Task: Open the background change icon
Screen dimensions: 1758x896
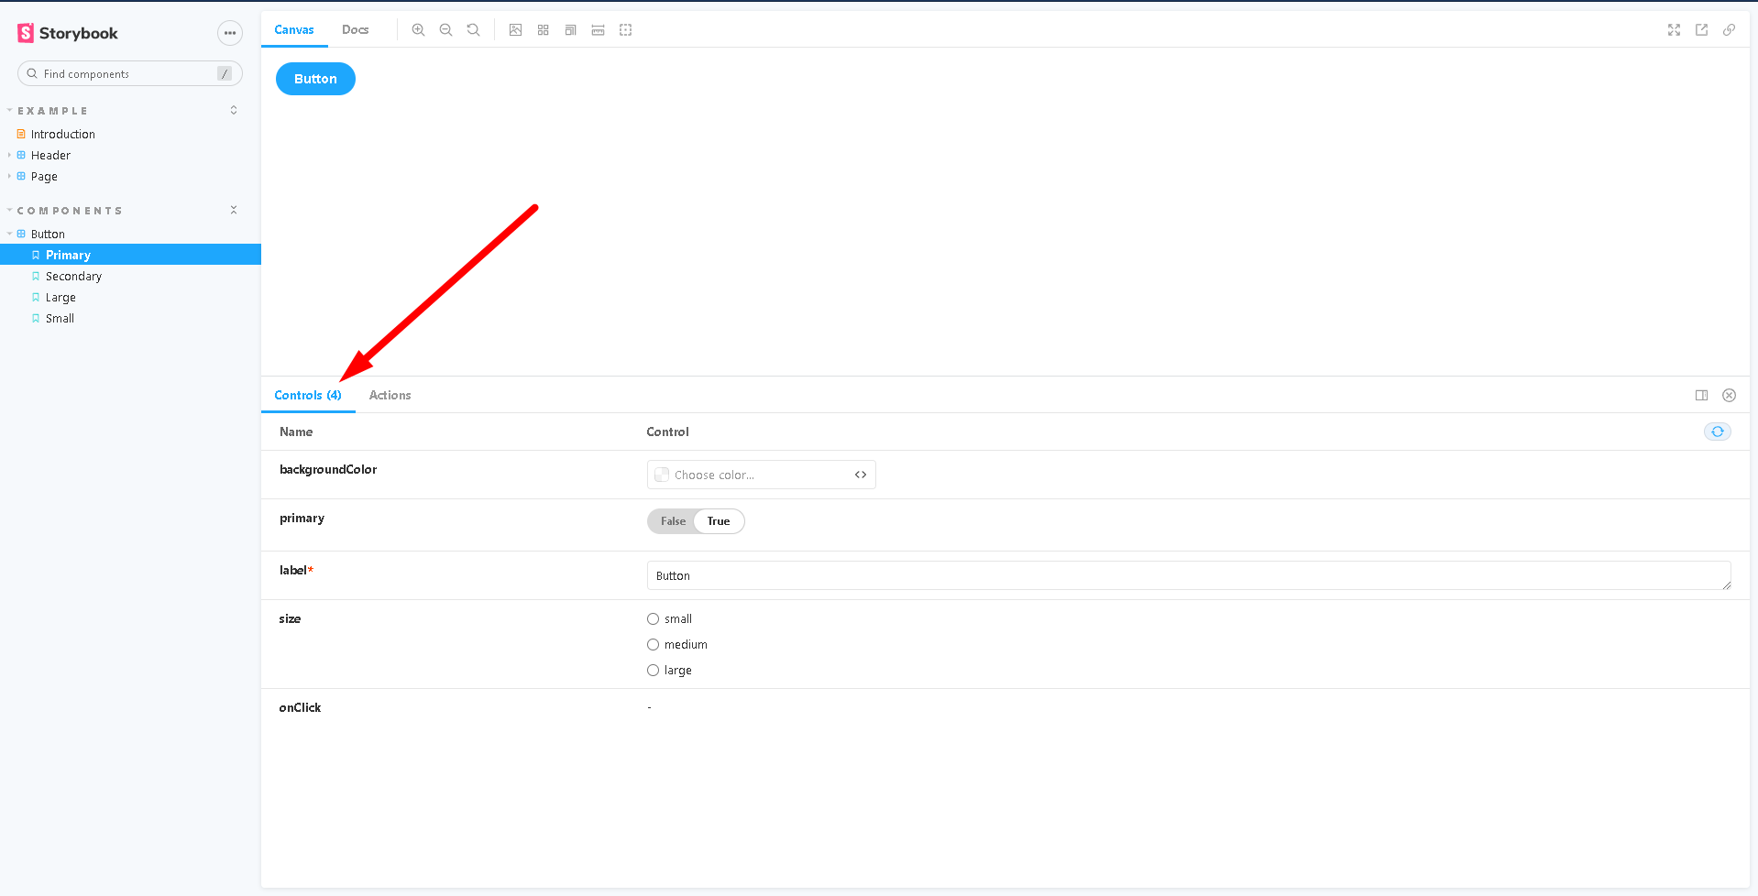Action: (516, 30)
